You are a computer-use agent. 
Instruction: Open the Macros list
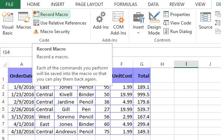point(24,21)
